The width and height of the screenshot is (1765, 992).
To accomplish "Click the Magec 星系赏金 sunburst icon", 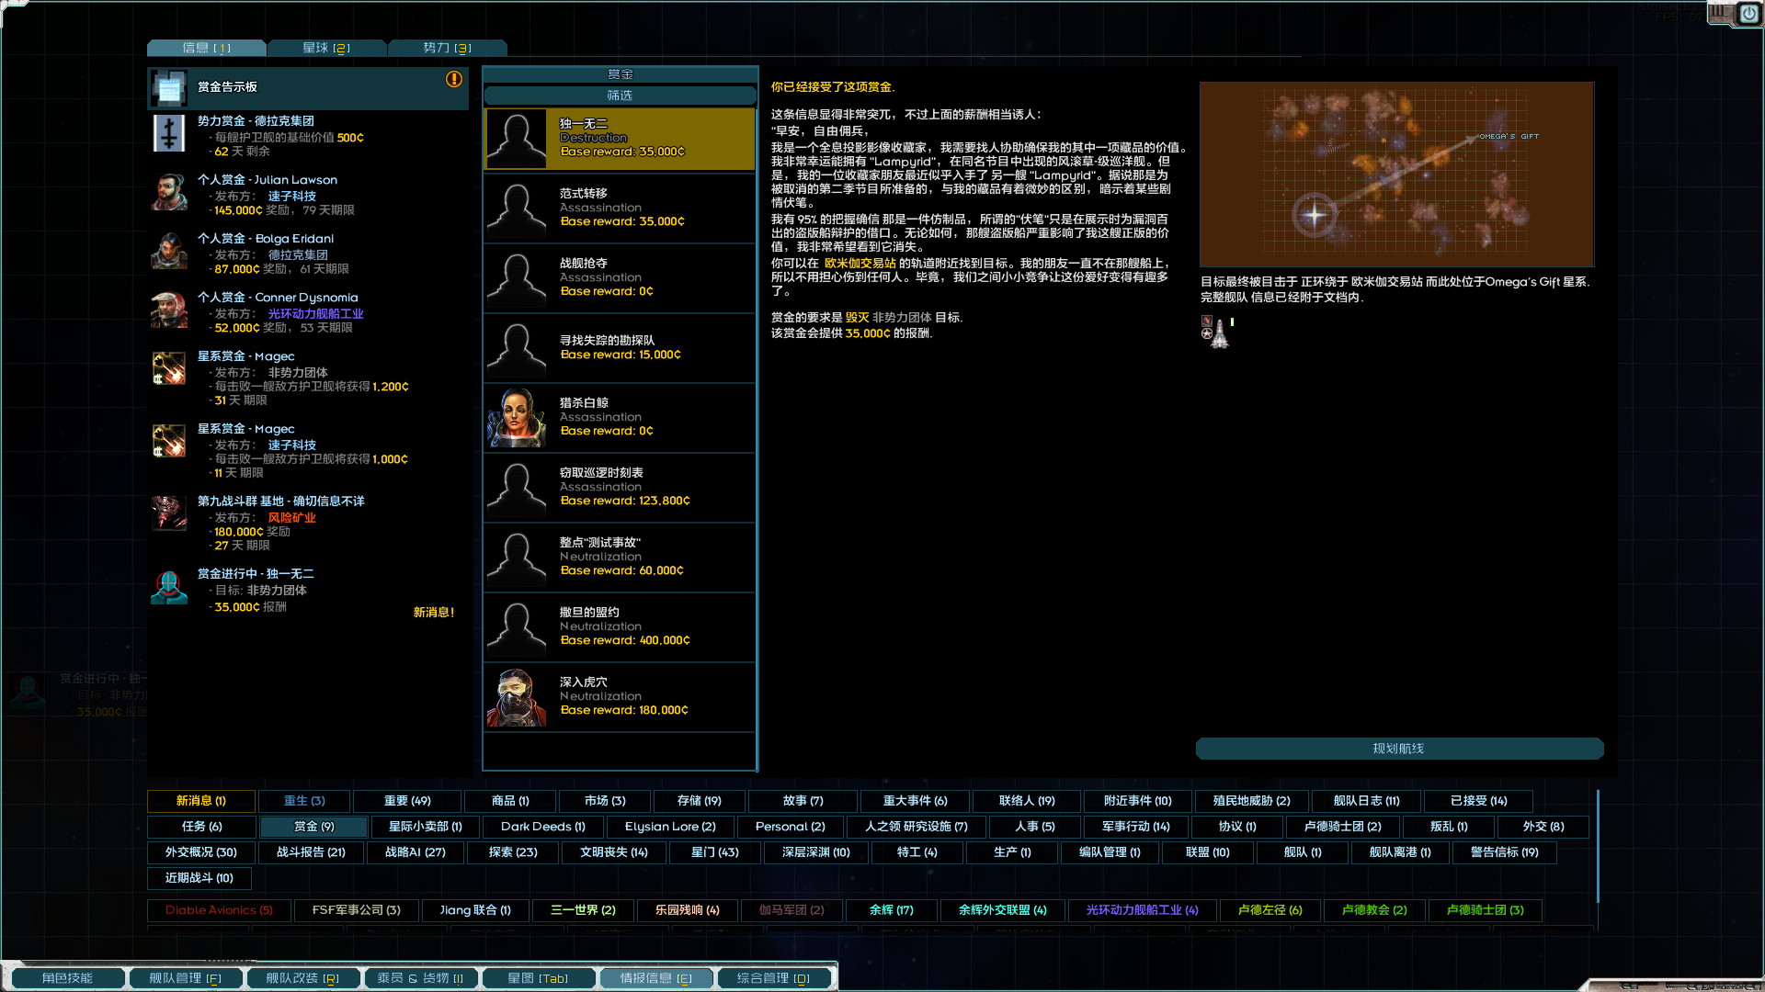I will click(169, 368).
